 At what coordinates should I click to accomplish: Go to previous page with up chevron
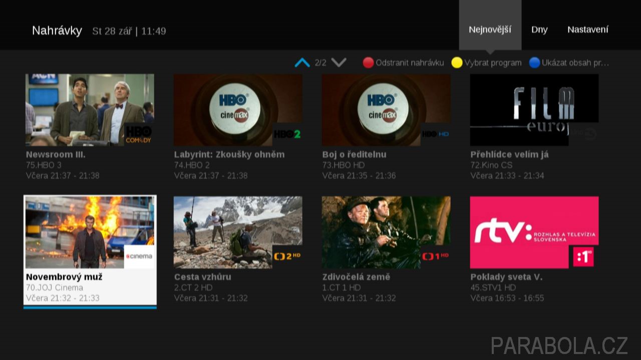pyautogui.click(x=302, y=62)
